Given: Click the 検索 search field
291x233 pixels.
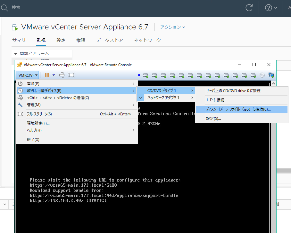Looking at the screenshot, I should tap(16, 8).
